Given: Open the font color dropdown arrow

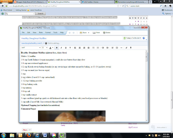Looking at the screenshot, I should (x=53, y=47).
